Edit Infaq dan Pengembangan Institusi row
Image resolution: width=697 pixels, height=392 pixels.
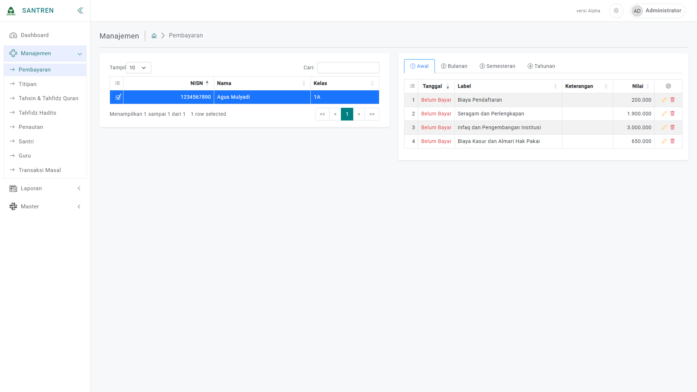click(664, 127)
